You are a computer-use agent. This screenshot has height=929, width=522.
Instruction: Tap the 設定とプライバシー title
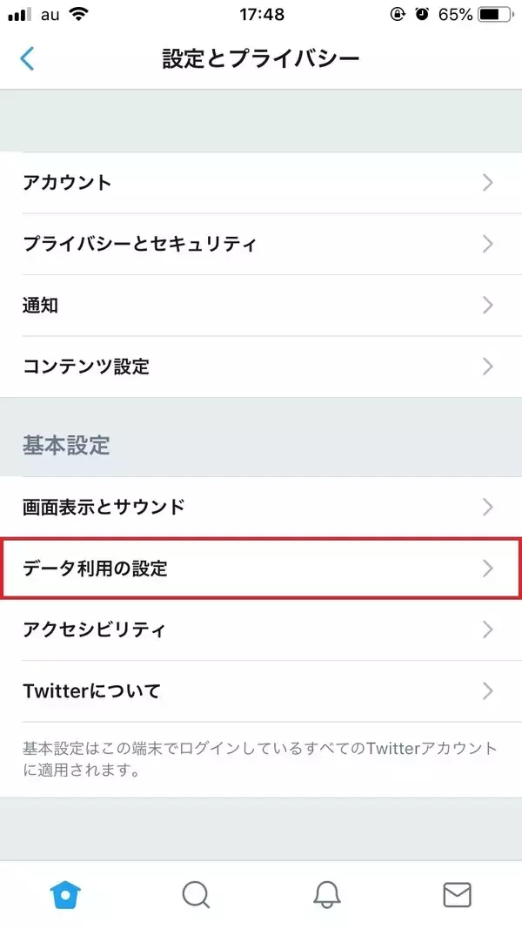(x=261, y=58)
